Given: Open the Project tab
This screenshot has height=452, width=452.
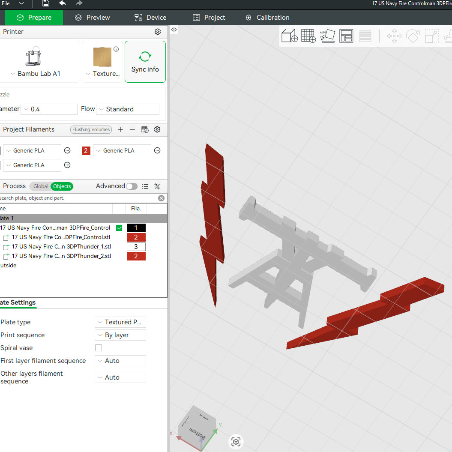Looking at the screenshot, I should coord(209,18).
